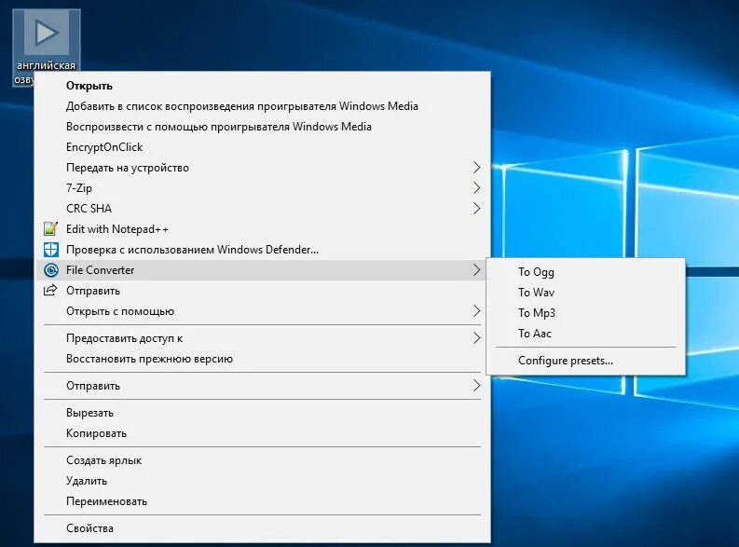Click the File Converter submenu arrow

click(x=476, y=270)
